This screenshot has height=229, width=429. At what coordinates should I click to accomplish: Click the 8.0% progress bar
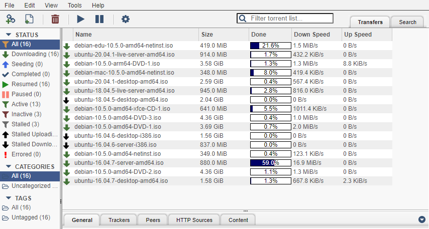[x=271, y=73]
